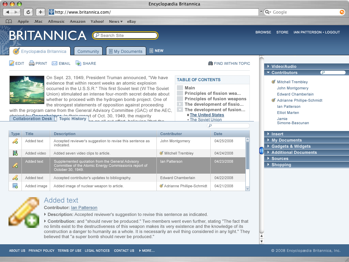Screen dimensions: 349x262
Task: Click the history table scroll down arrow
Action: coord(247,189)
